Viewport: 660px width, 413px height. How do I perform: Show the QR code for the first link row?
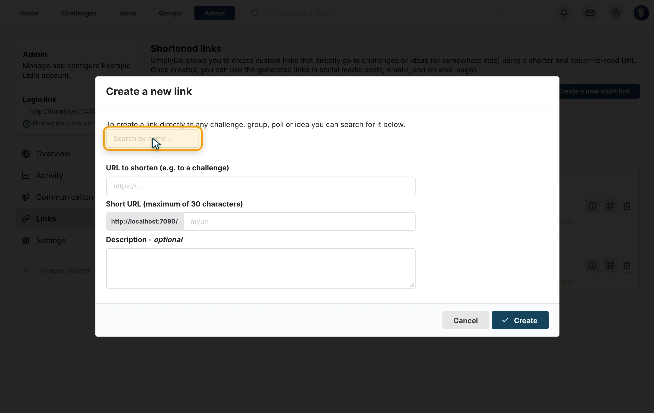click(610, 206)
